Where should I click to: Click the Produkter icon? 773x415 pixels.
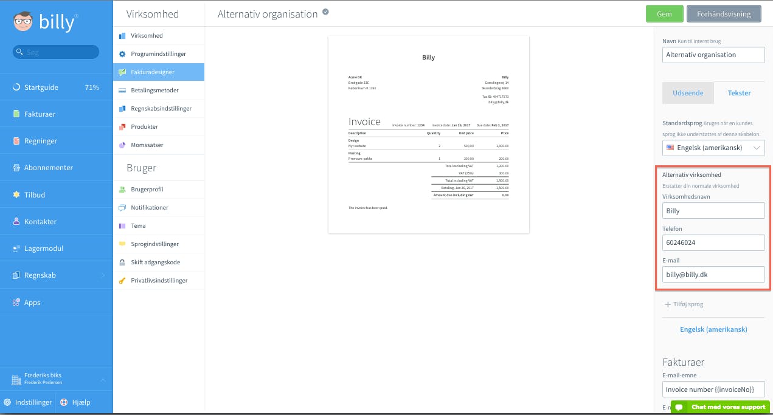tap(122, 127)
